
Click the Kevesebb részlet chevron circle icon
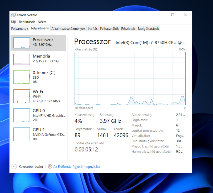[x=14, y=167]
